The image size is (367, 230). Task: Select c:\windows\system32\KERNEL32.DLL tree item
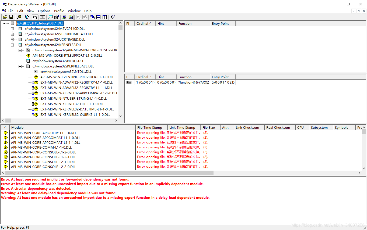tap(53, 45)
